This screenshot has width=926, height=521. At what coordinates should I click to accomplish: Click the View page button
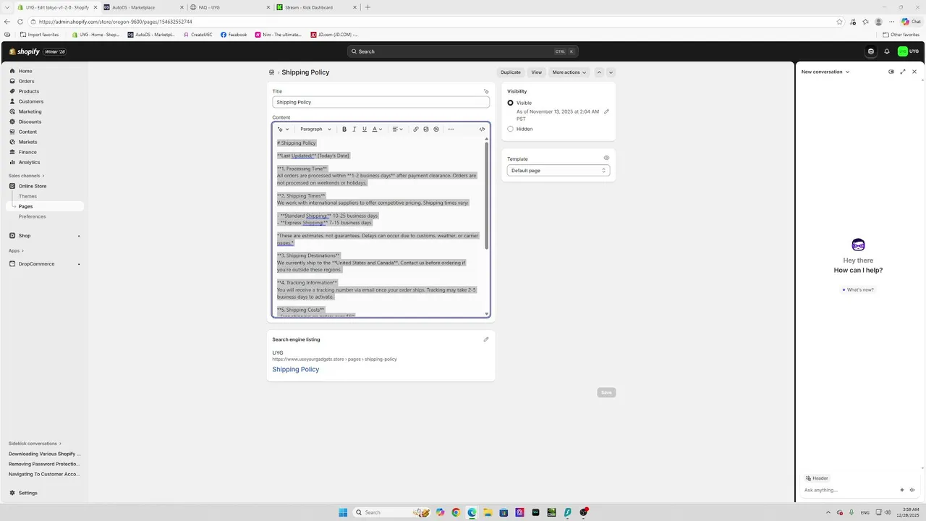pyautogui.click(x=537, y=72)
